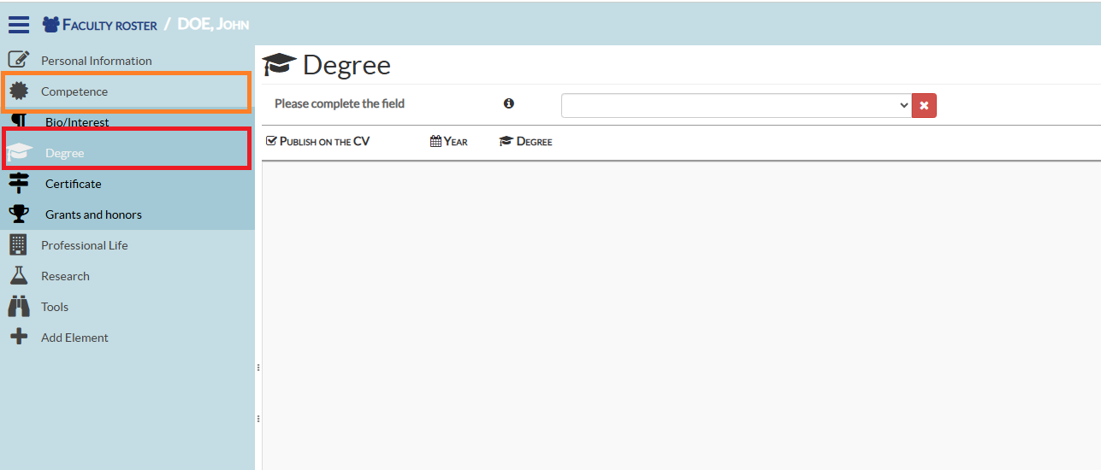Viewport: 1101px width, 470px height.
Task: Click the Research flask icon
Action: 18,276
